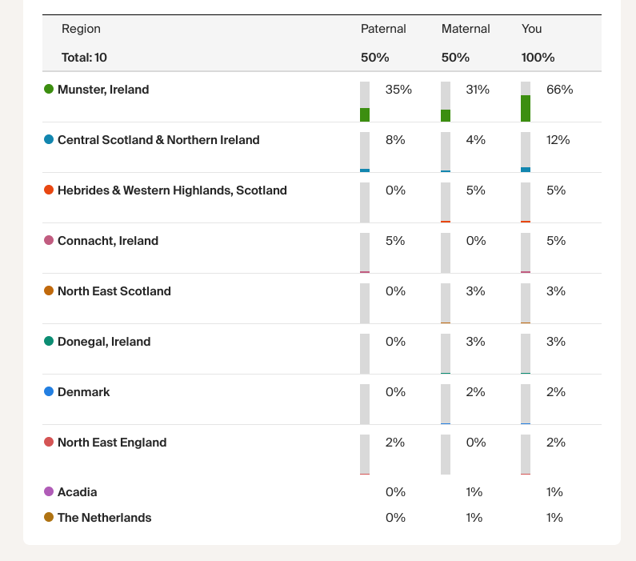Click the purple Acadia color dot
Image resolution: width=636 pixels, height=561 pixels.
point(49,492)
